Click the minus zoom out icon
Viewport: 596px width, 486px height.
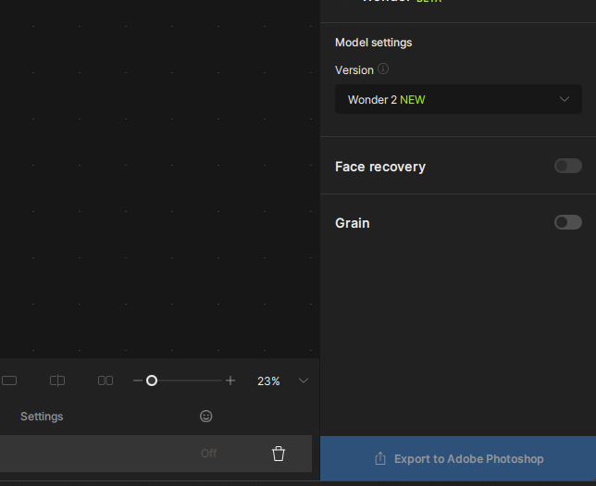pos(138,380)
